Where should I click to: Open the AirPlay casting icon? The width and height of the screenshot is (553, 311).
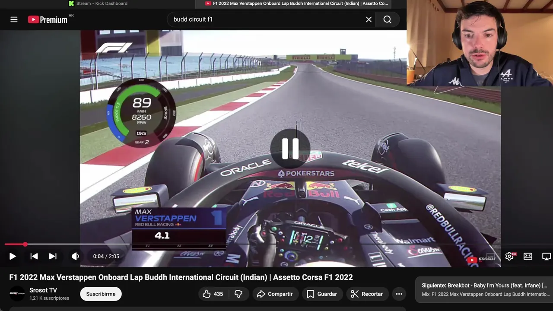point(547,256)
